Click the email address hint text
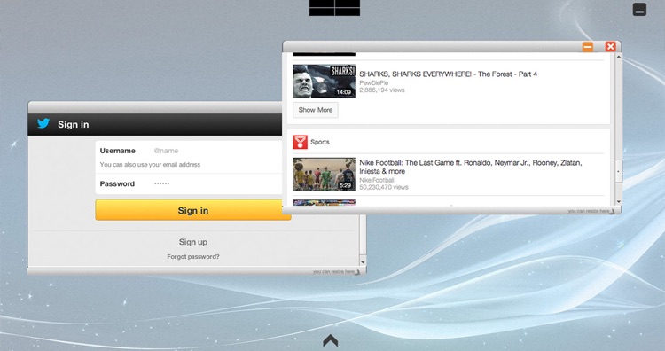Screen dimensions: 665x351 (150, 165)
